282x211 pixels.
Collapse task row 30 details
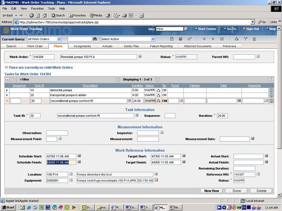click(7, 101)
